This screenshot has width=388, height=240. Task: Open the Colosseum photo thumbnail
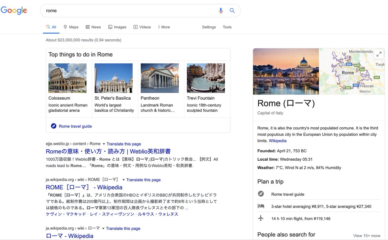tap(68, 78)
